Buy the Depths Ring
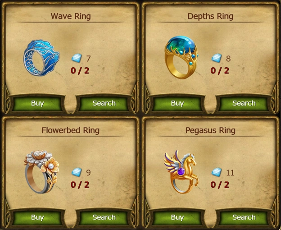Screen dimensions: 281x230 [177, 103]
